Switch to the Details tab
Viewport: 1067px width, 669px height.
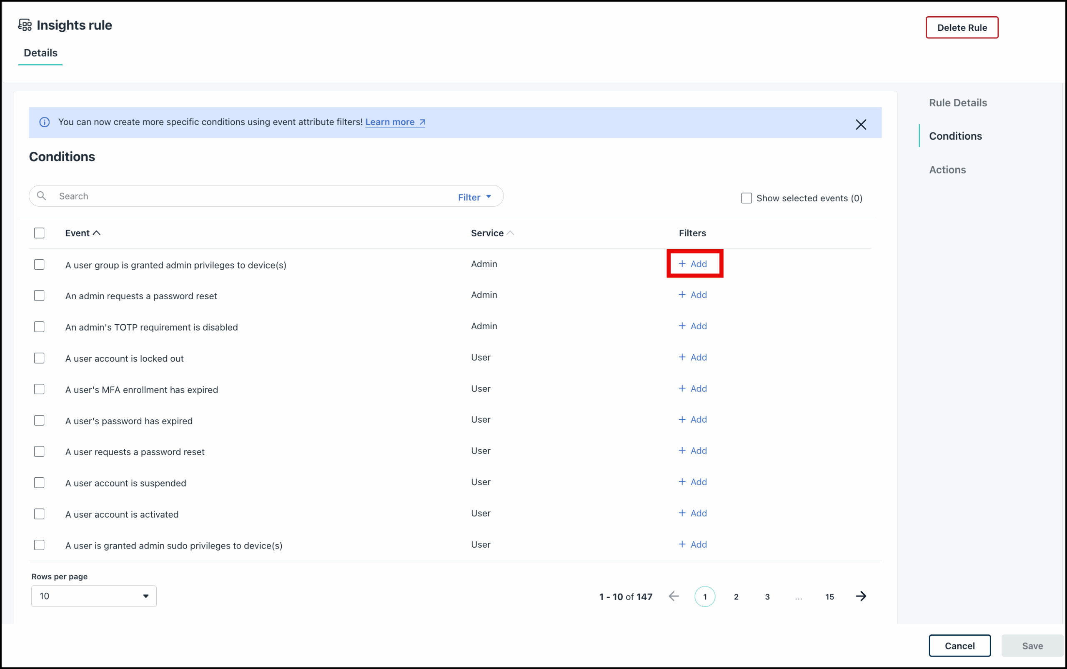point(40,53)
